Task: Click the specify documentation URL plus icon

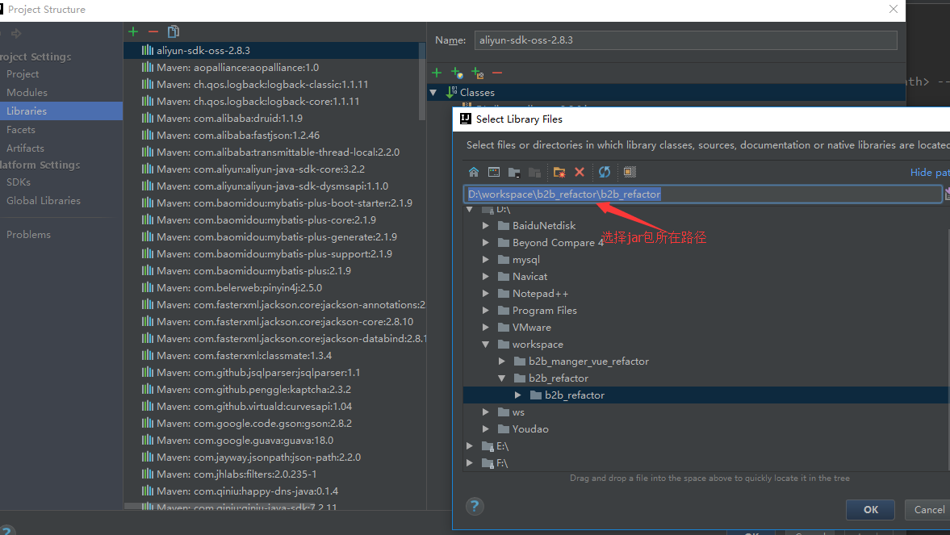Action: (457, 73)
